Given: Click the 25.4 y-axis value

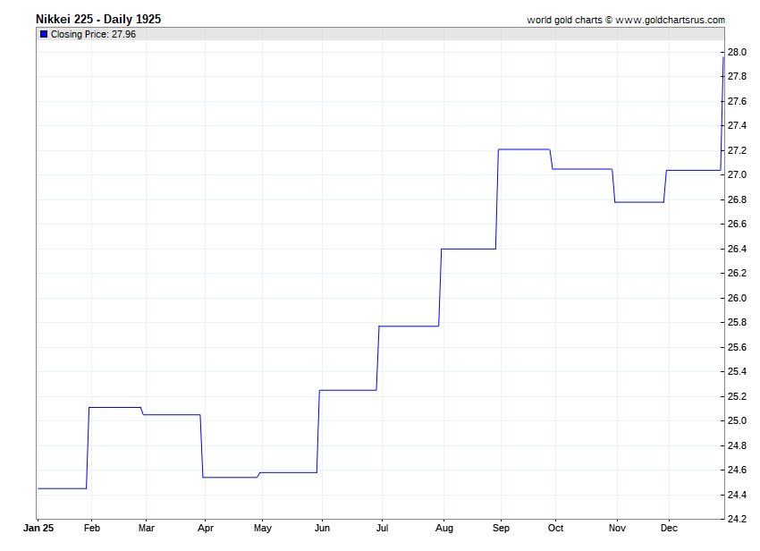Looking at the screenshot, I should click(737, 371).
